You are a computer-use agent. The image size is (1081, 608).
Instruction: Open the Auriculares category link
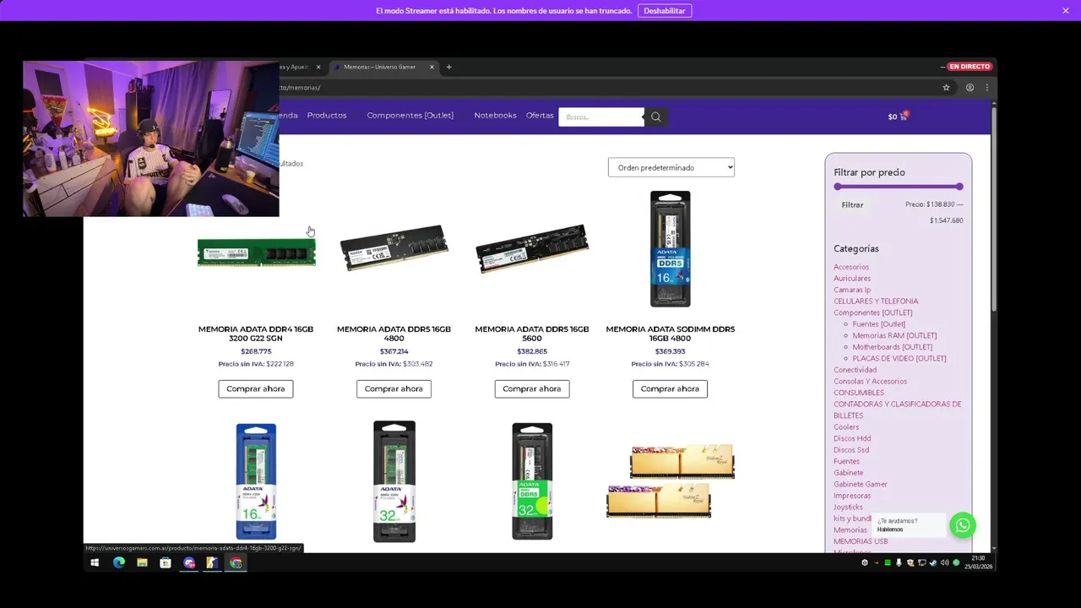click(x=852, y=279)
